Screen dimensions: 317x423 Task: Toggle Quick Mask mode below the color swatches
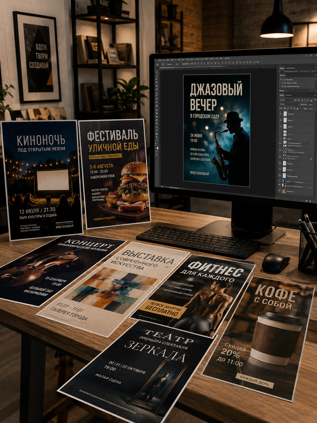(x=157, y=151)
